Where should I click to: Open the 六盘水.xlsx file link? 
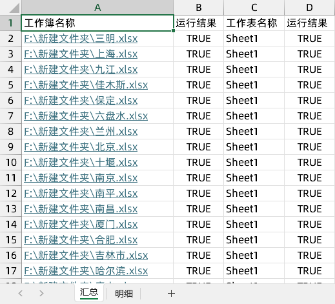click(86, 116)
